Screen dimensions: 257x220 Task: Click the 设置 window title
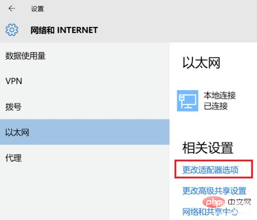click(x=37, y=9)
